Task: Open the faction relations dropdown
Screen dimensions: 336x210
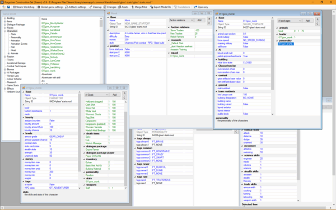Action: tap(181, 20)
